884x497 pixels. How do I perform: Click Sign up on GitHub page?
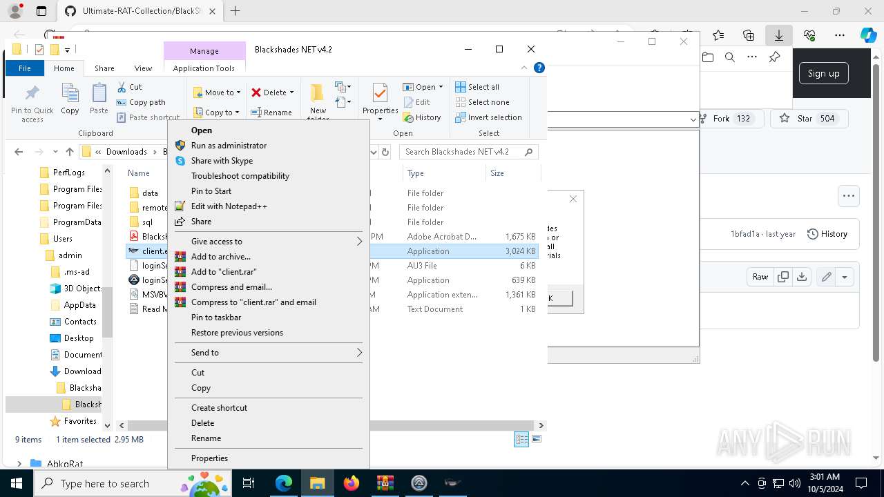tap(823, 73)
